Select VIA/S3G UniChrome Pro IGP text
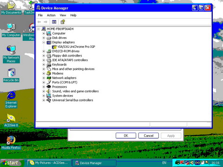This screenshot has height=167, width=223. [76, 47]
